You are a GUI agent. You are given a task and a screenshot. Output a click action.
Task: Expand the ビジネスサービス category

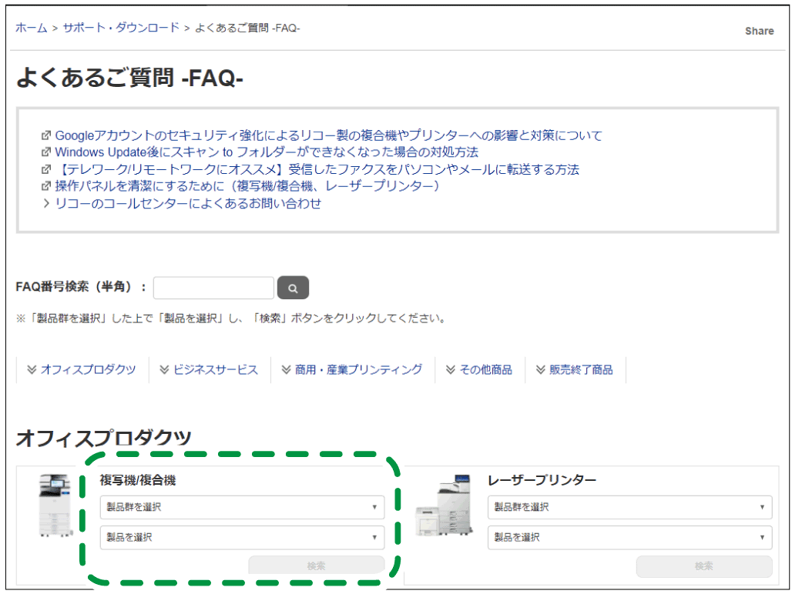[x=210, y=369]
